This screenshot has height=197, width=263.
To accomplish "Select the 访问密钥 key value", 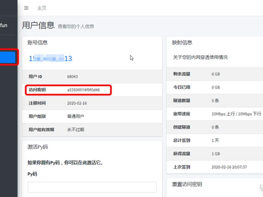I will click(84, 90).
